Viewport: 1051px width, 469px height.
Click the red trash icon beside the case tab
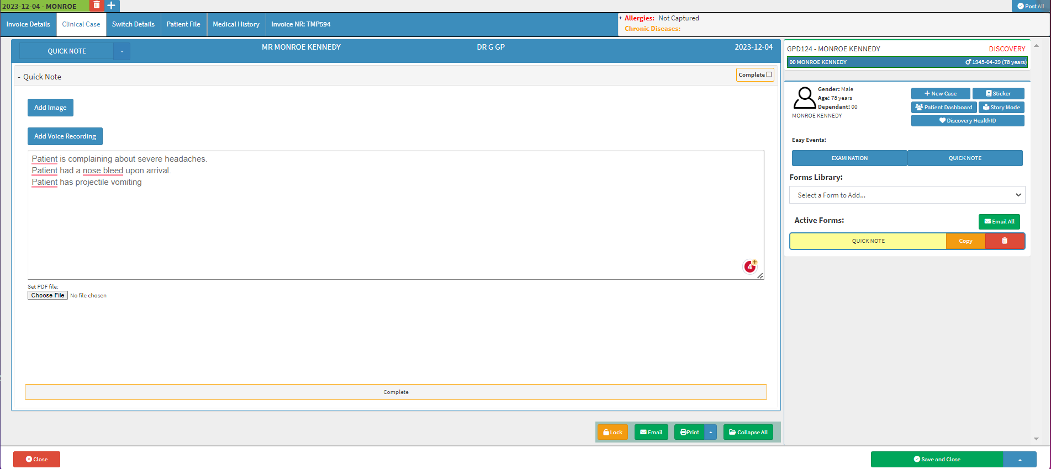pos(97,6)
